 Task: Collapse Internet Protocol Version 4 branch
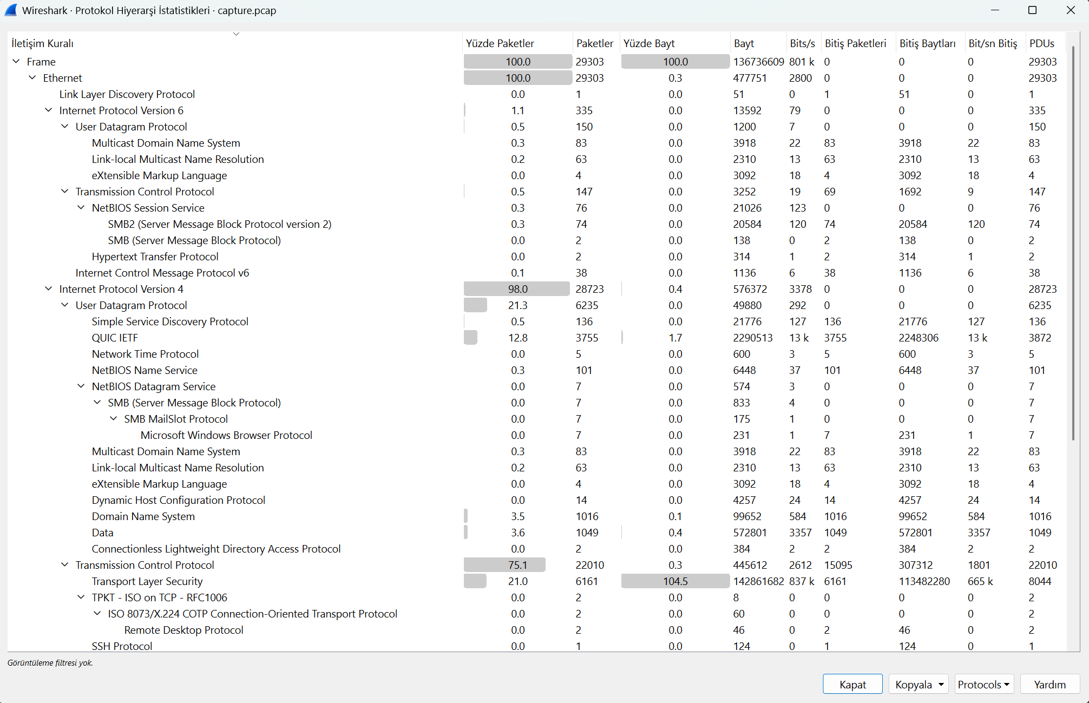point(49,289)
